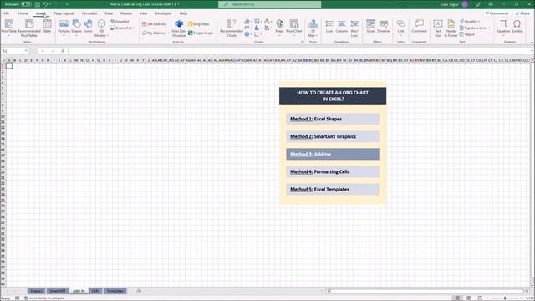535x301 pixels.
Task: Insert a Slicer filter
Action: tap(370, 26)
